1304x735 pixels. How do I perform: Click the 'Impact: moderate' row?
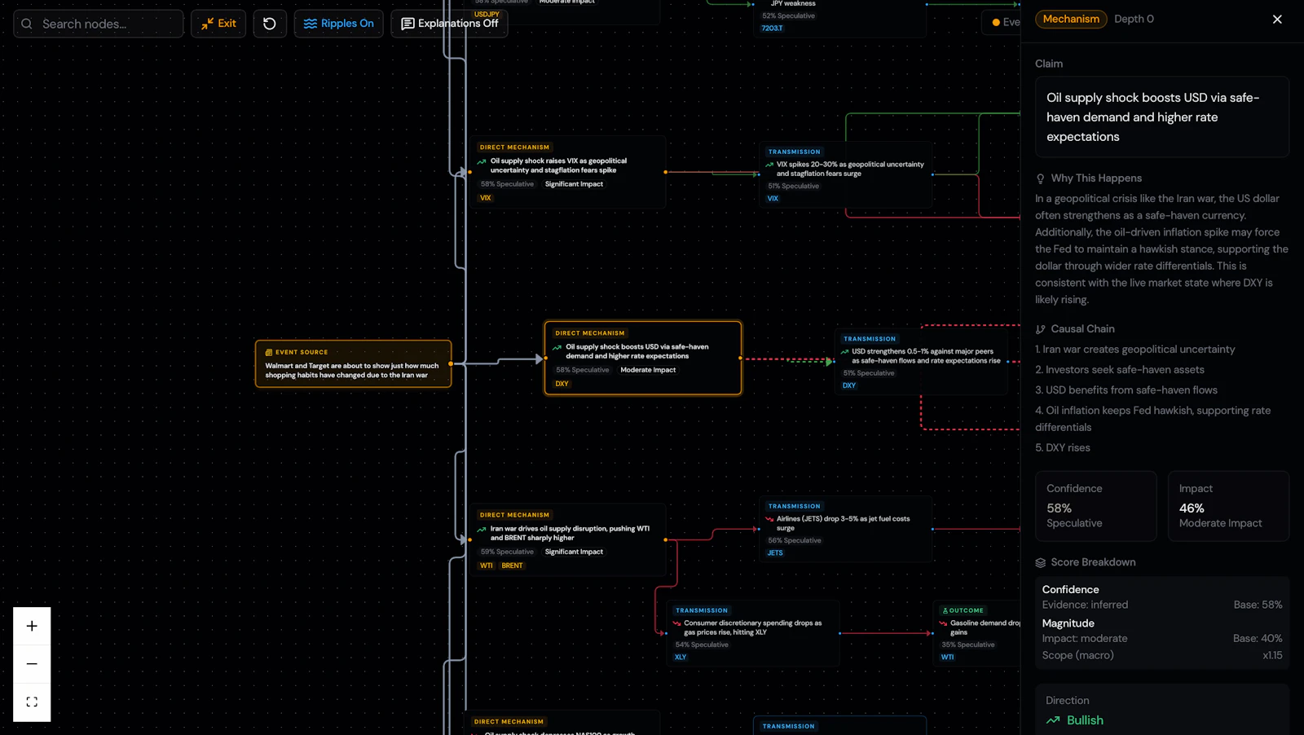(x=1162, y=638)
